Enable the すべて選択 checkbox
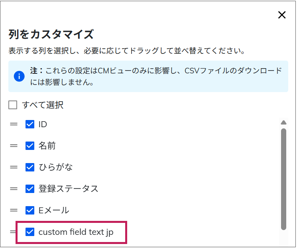 [13, 105]
